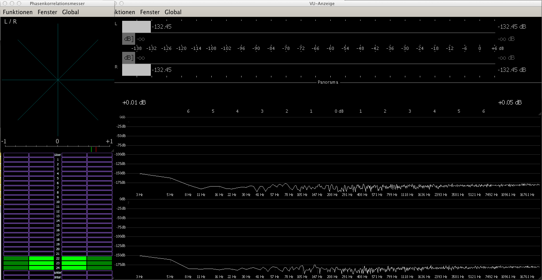The image size is (542, 280).
Task: Select the inter row label in bit meter
Action: coord(58,277)
